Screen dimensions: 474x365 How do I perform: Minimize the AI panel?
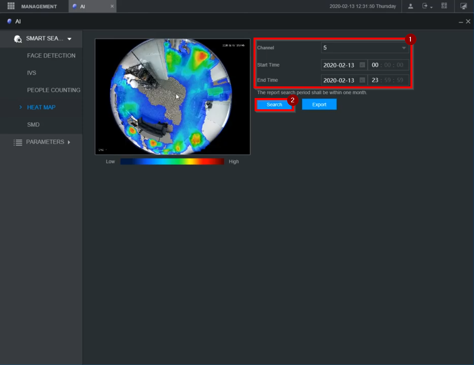tap(461, 22)
